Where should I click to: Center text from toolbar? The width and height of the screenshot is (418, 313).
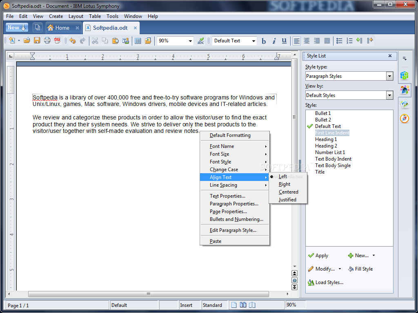click(x=307, y=41)
